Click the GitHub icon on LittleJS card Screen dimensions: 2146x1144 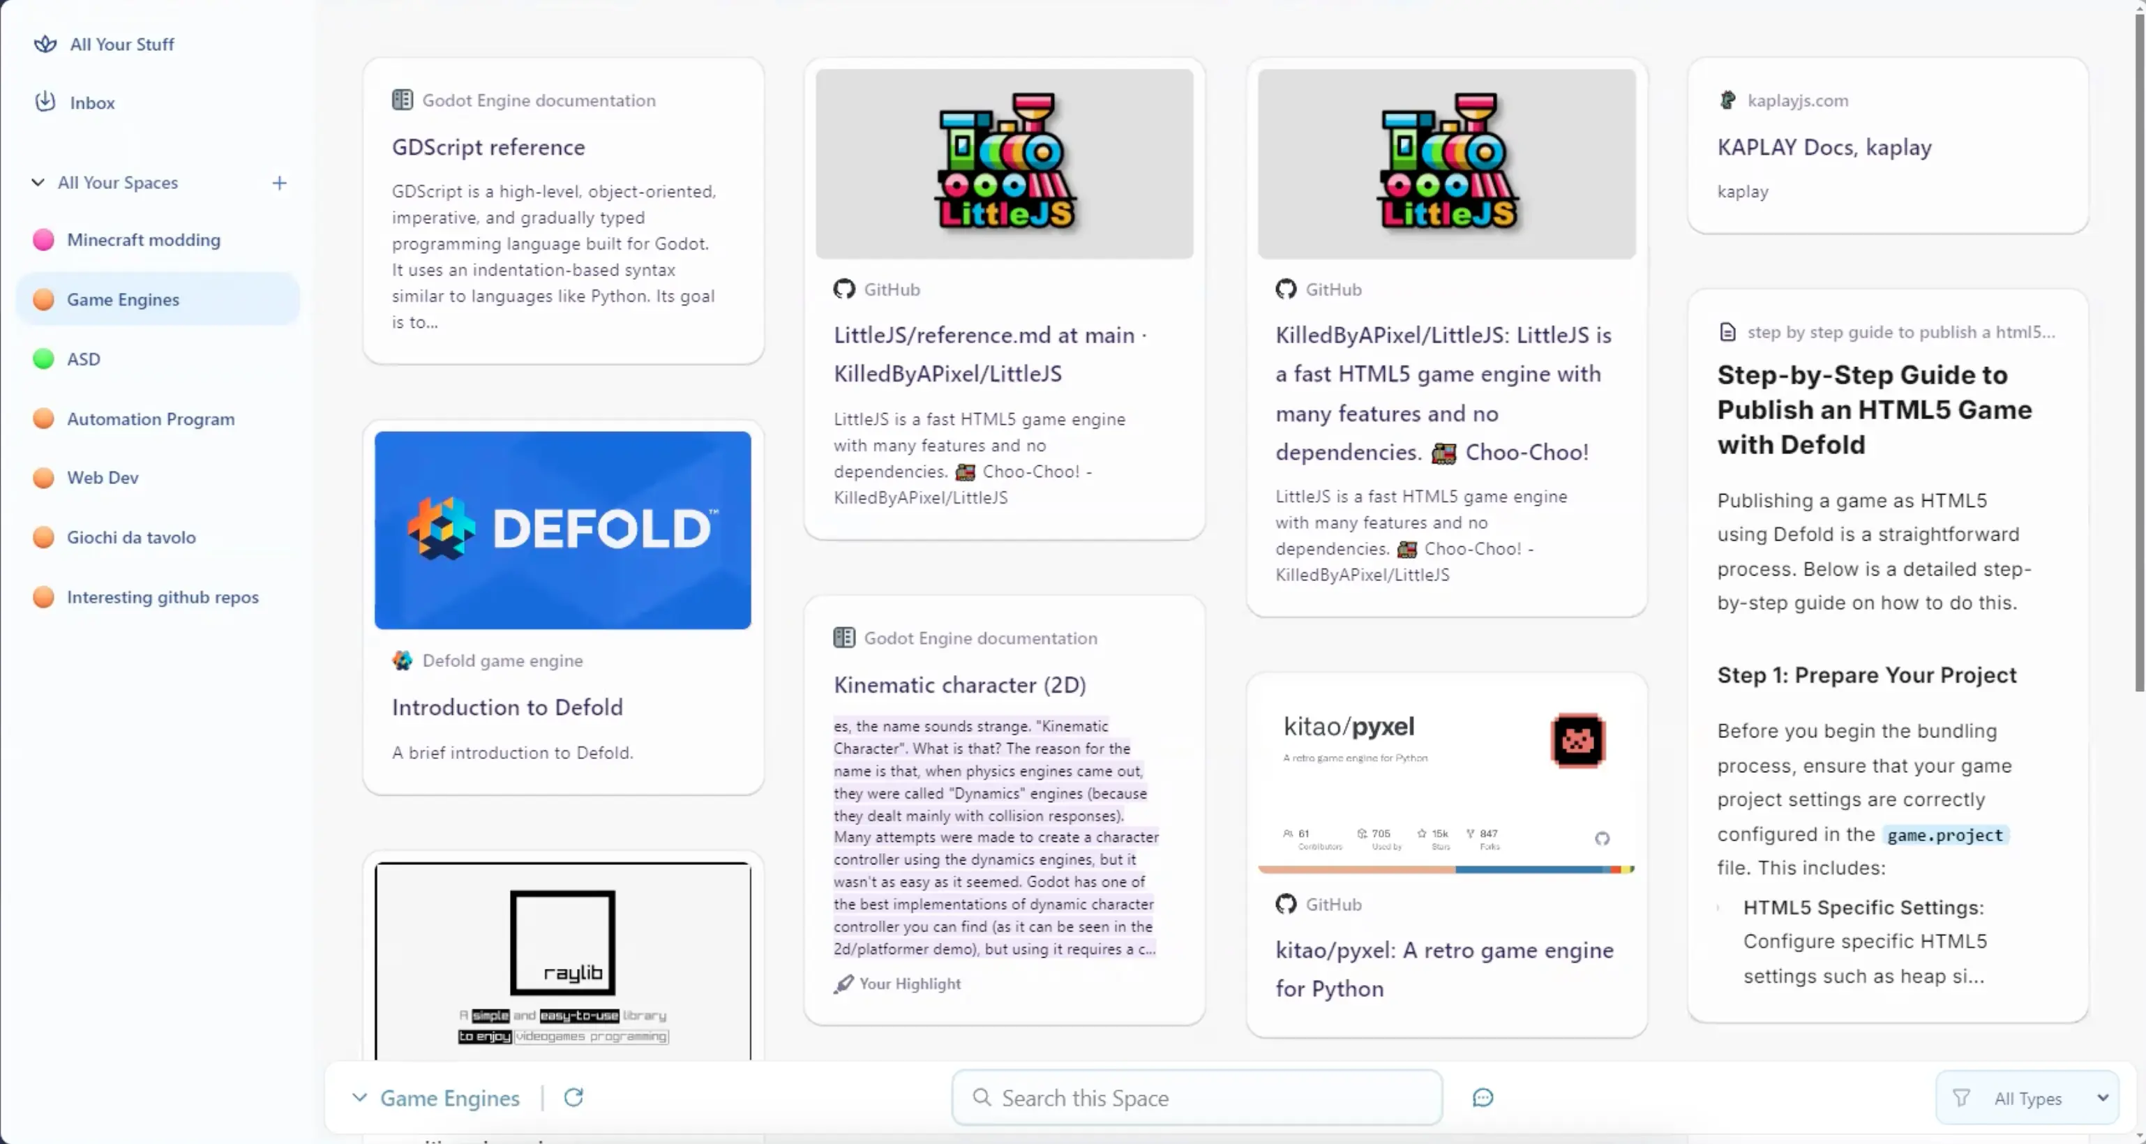pyautogui.click(x=843, y=289)
